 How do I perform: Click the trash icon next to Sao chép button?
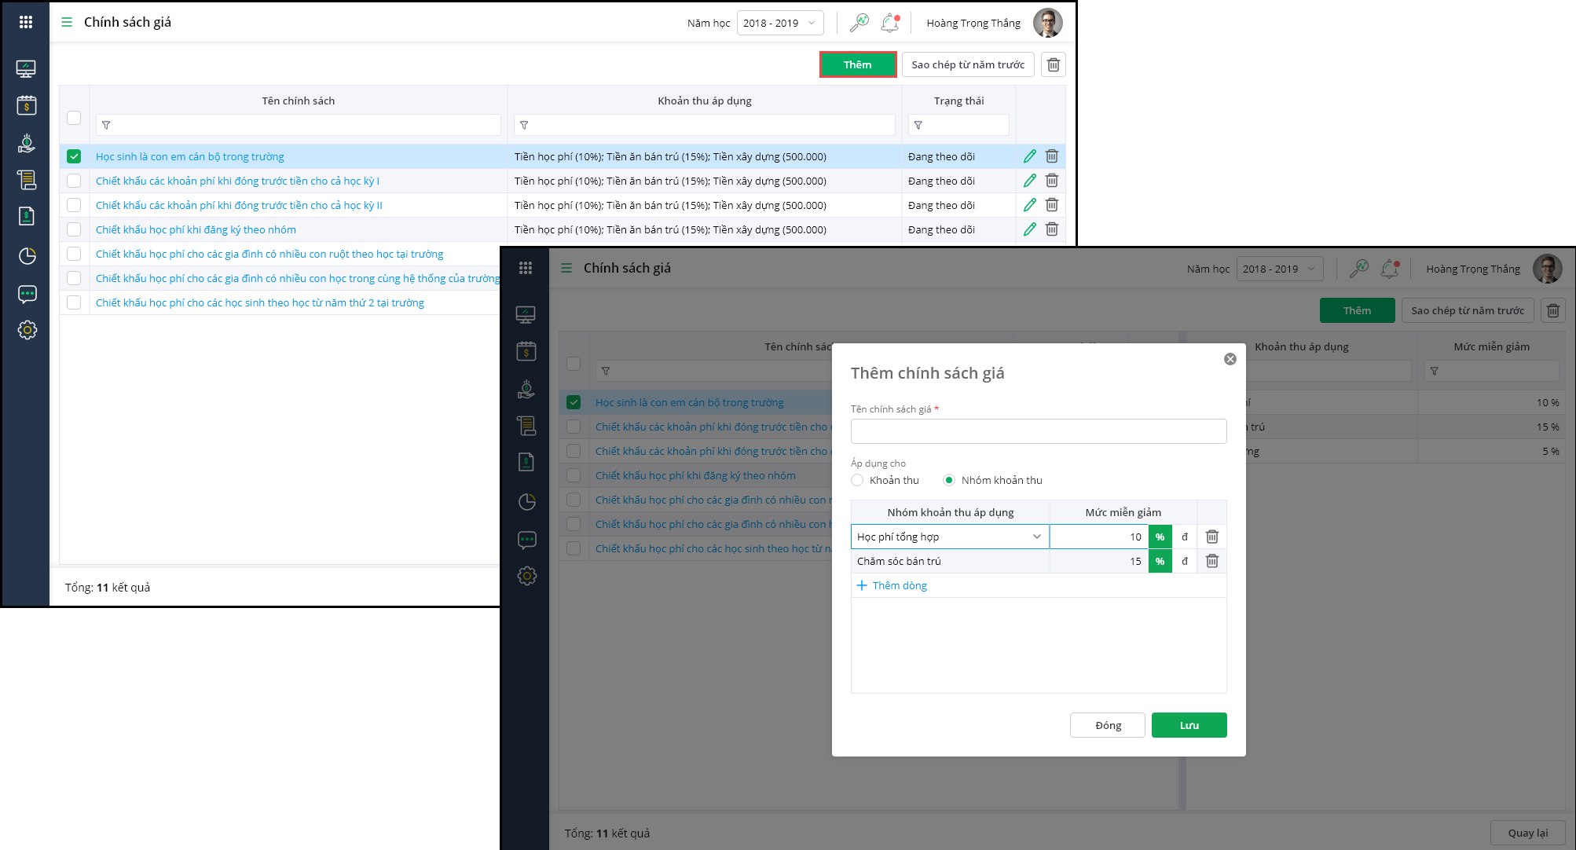click(x=1054, y=64)
